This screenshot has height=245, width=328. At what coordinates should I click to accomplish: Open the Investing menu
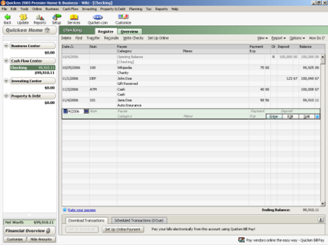(x=89, y=9)
